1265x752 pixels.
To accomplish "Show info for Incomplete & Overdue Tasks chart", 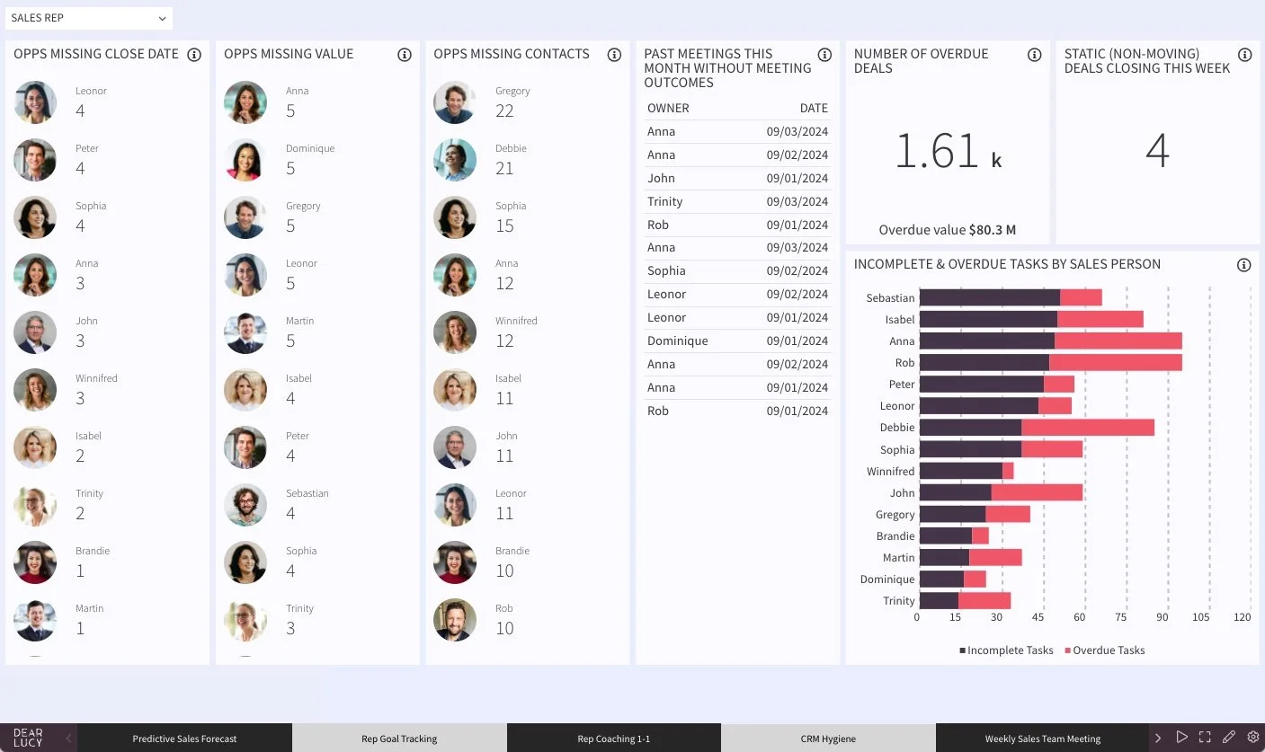I will [1243, 265].
